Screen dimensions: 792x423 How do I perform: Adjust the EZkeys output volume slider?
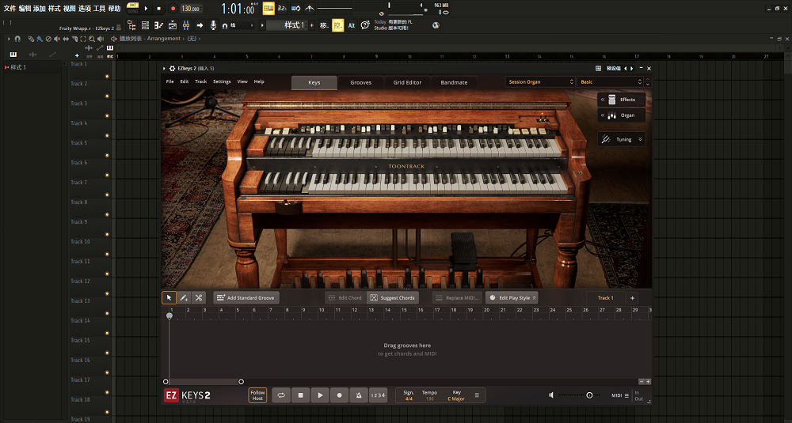pyautogui.click(x=589, y=395)
